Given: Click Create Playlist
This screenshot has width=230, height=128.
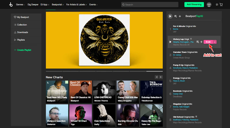Looking at the screenshot, I should (23, 50).
